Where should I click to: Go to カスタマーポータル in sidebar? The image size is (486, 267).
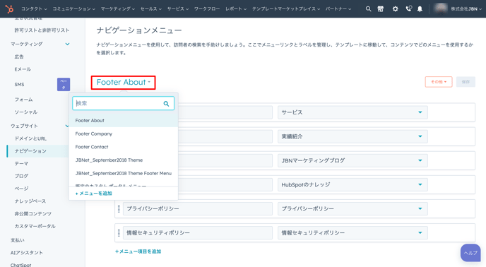tap(35, 226)
